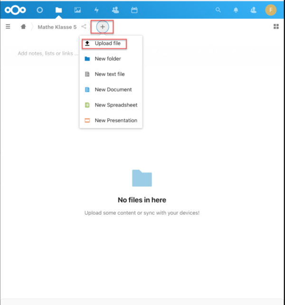Open the Dashboard circle icon
The width and height of the screenshot is (285, 305).
click(40, 10)
